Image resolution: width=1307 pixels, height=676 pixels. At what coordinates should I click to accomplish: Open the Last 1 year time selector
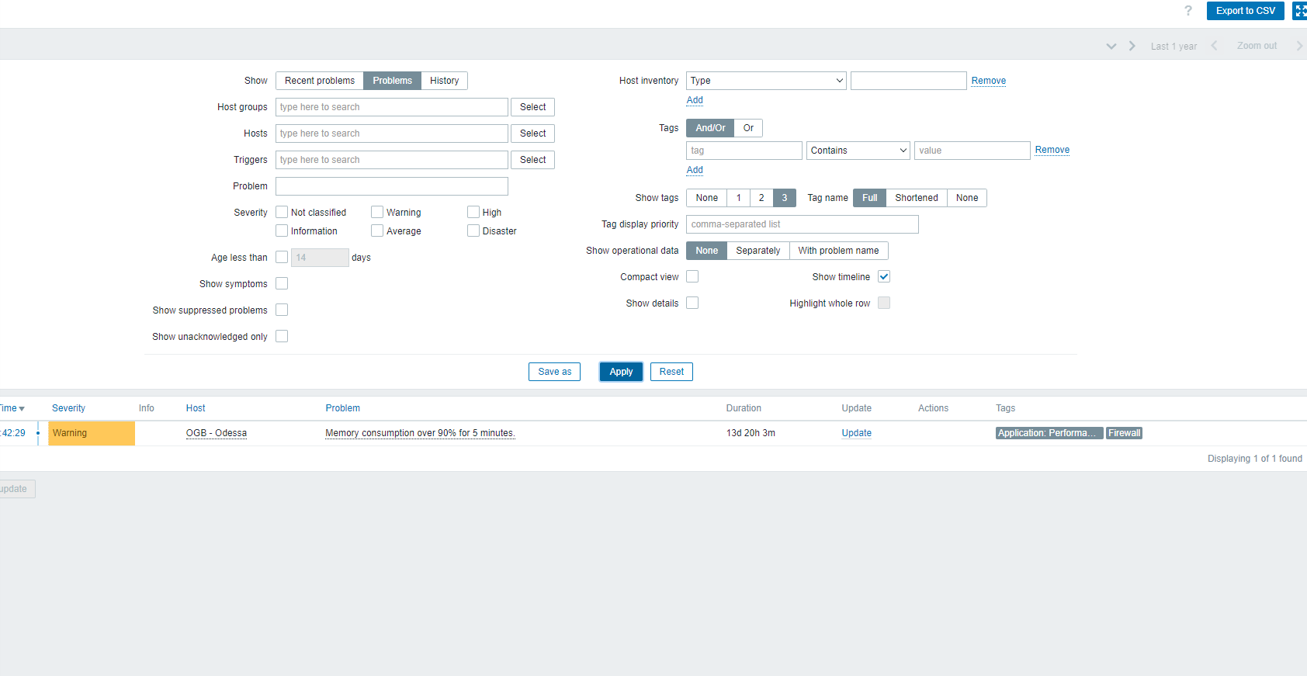coord(1174,47)
